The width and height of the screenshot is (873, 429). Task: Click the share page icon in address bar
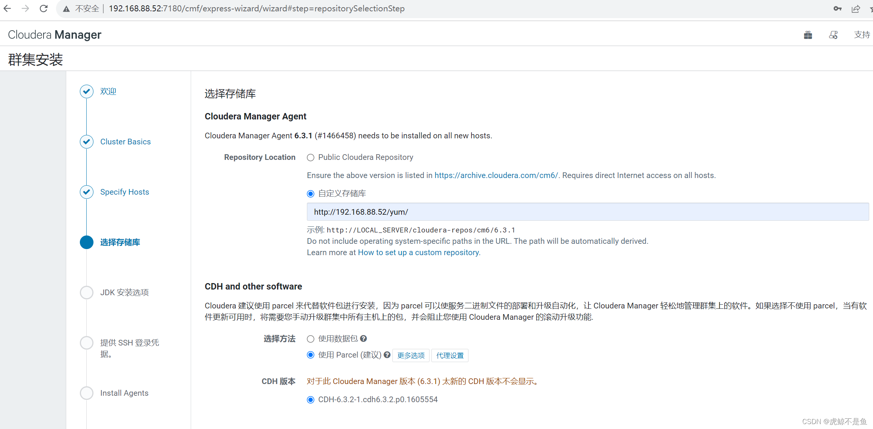click(856, 9)
